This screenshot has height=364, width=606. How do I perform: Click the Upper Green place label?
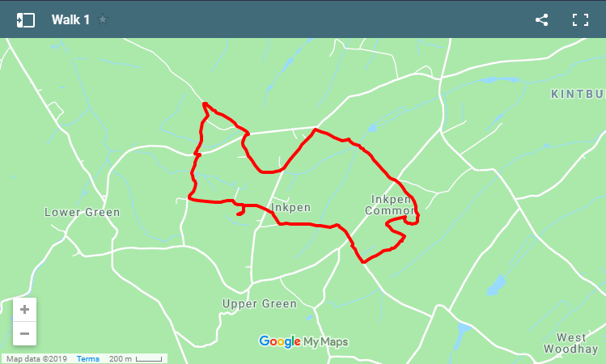pos(260,303)
